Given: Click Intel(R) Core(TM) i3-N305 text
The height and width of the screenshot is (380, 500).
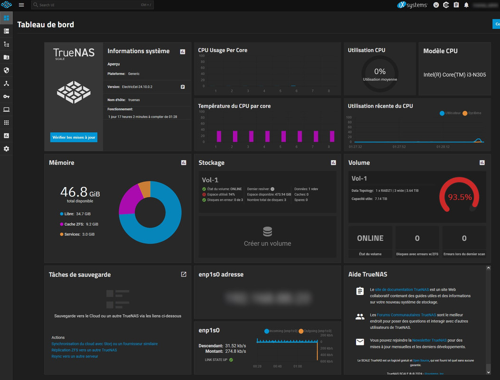Looking at the screenshot, I should click(455, 75).
